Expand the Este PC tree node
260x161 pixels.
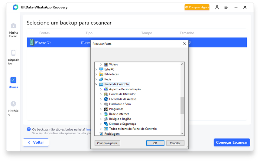coord(96,69)
